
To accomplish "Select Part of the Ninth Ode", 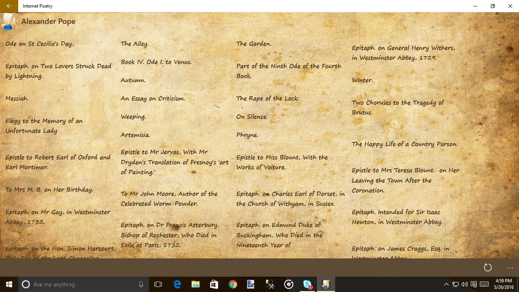I will [289, 71].
